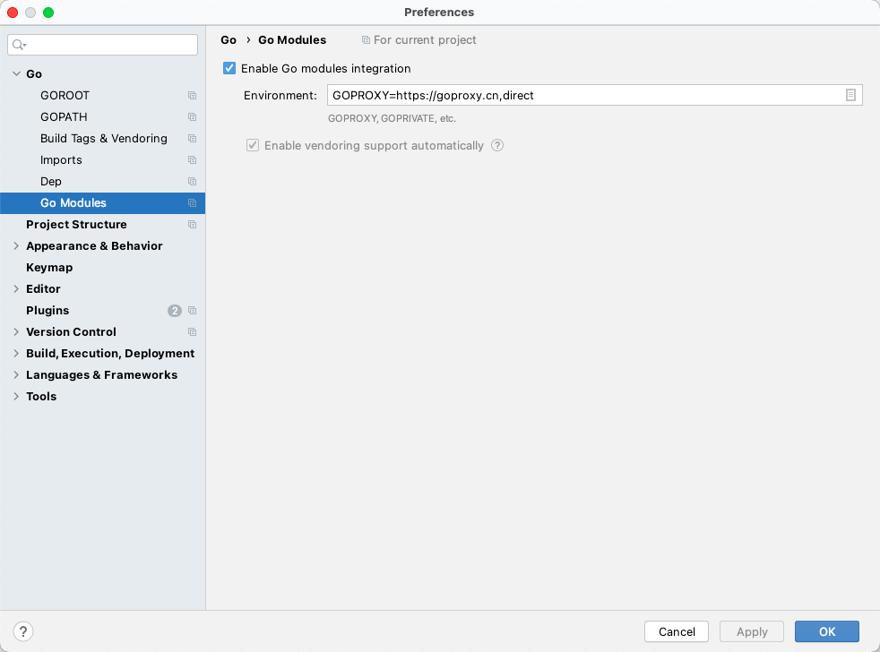Viewport: 880px width, 652px height.
Task: Expand the Editor section
Action: (16, 289)
